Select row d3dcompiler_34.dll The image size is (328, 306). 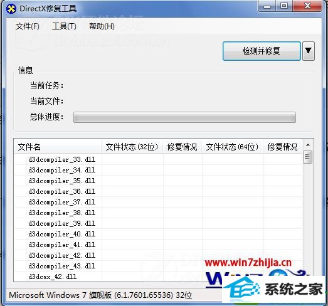pyautogui.click(x=158, y=170)
